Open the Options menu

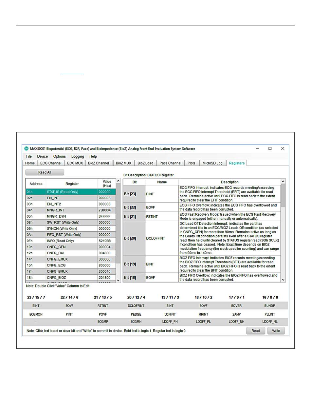click(60, 156)
